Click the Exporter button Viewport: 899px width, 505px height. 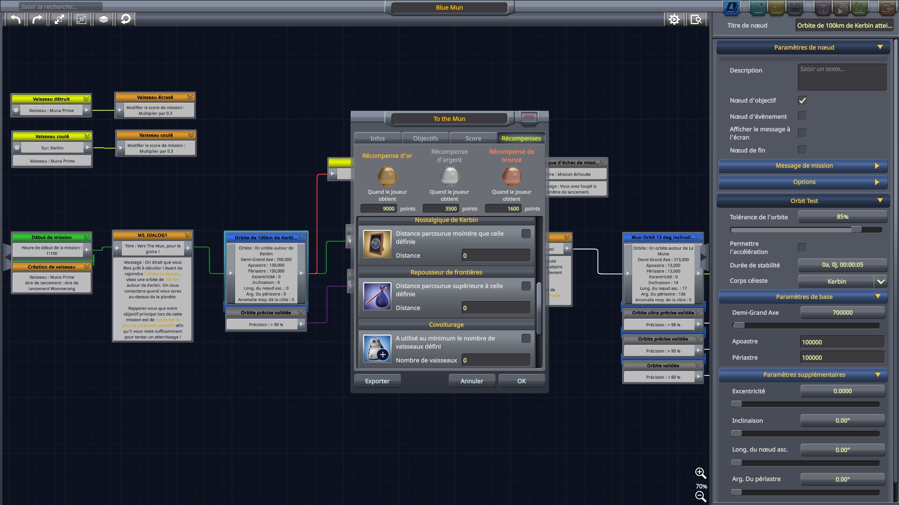(x=377, y=381)
